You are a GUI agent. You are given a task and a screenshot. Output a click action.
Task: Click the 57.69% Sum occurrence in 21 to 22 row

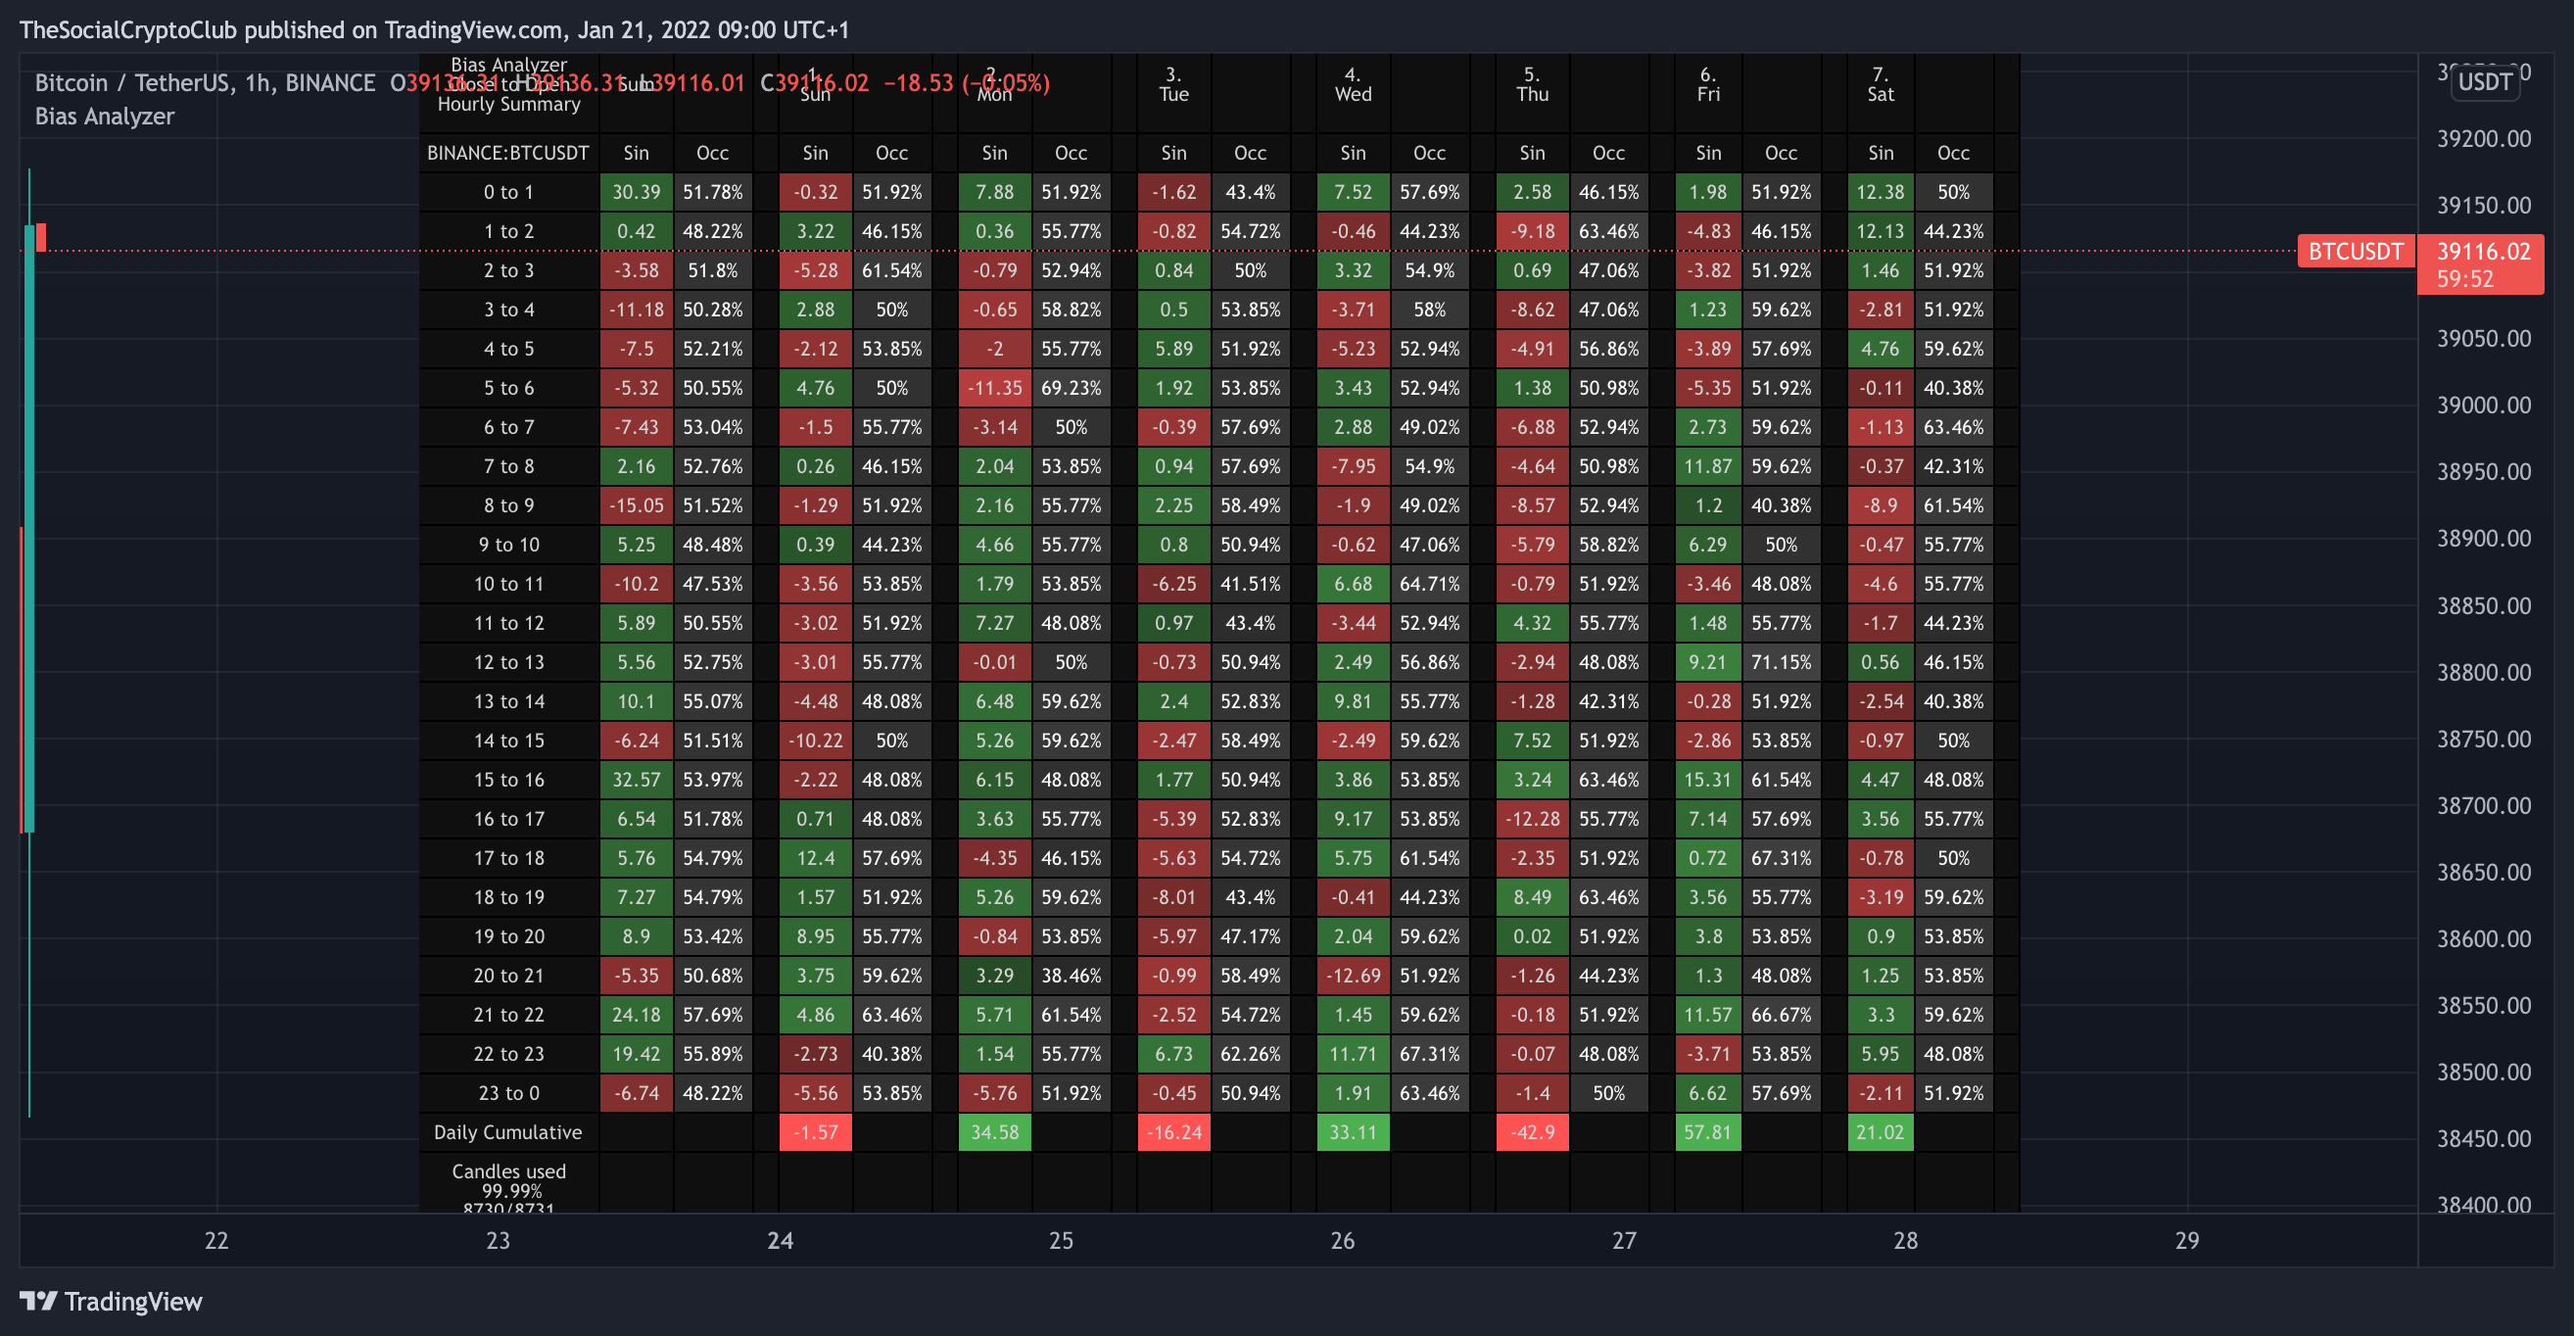(712, 1014)
